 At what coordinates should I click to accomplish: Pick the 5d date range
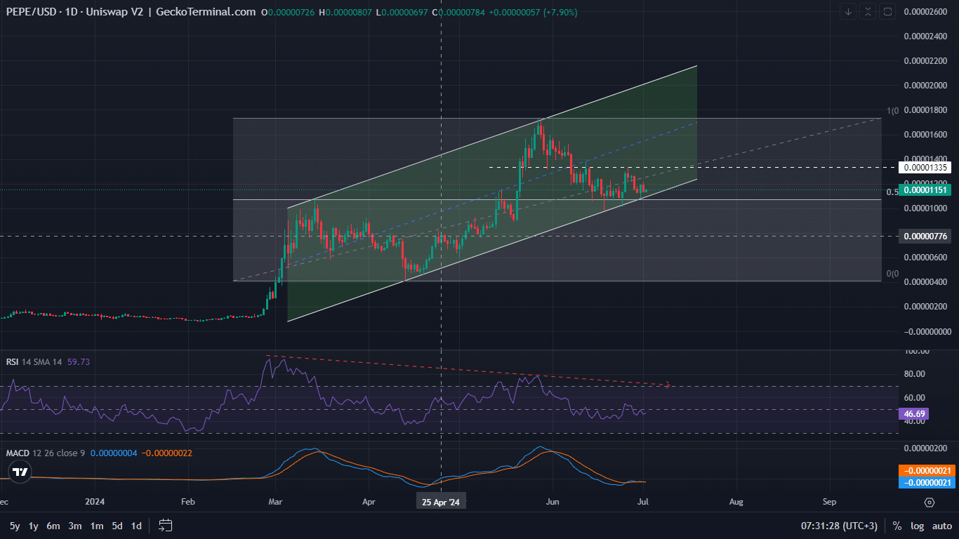(x=117, y=526)
